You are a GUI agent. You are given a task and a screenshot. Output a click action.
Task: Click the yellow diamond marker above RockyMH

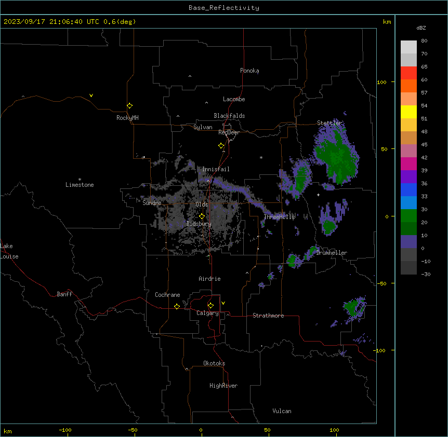(129, 105)
